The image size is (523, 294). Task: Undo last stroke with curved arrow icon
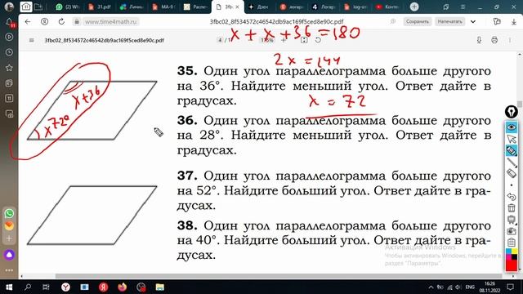coord(512,197)
